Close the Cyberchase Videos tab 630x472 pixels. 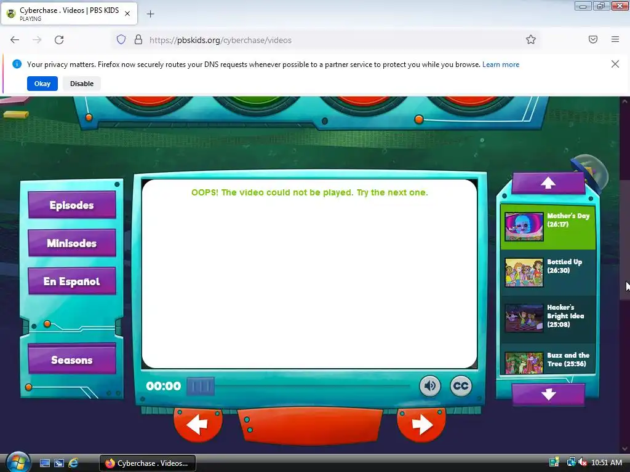(127, 14)
